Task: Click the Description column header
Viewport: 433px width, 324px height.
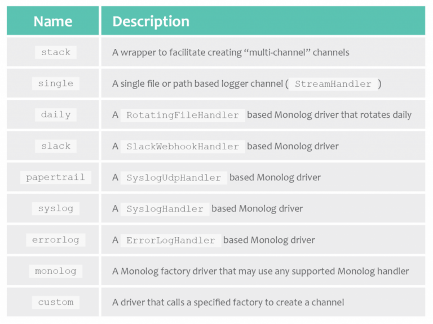Action: pyautogui.click(x=151, y=21)
